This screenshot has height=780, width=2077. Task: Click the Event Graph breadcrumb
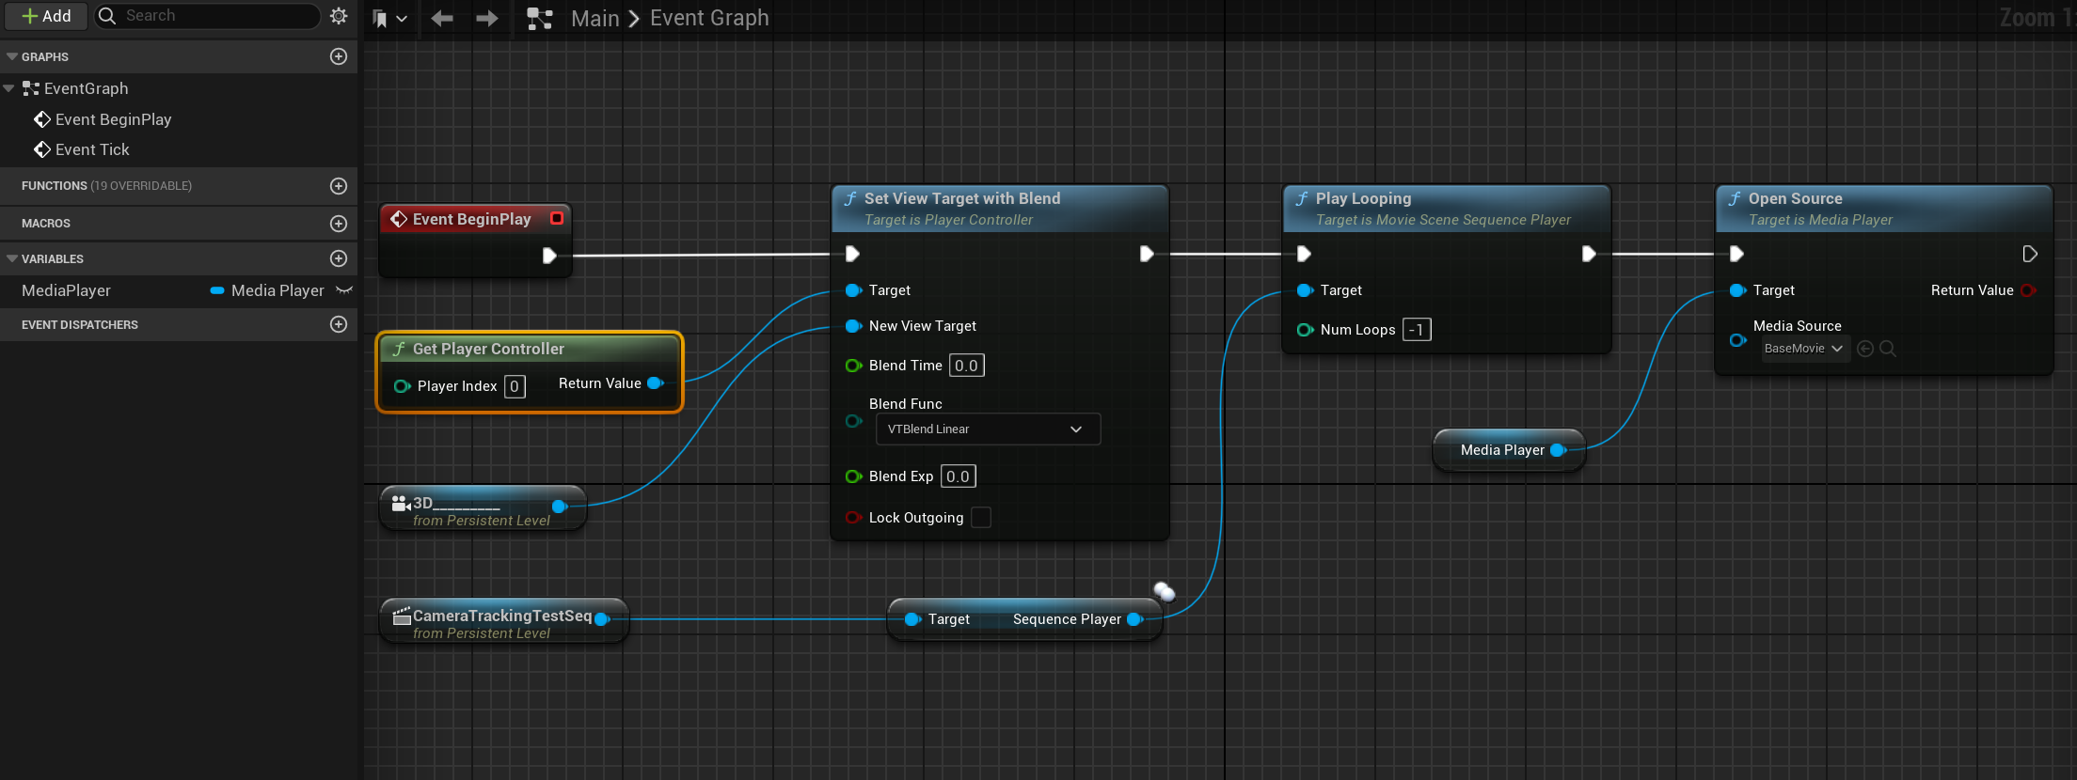click(709, 18)
